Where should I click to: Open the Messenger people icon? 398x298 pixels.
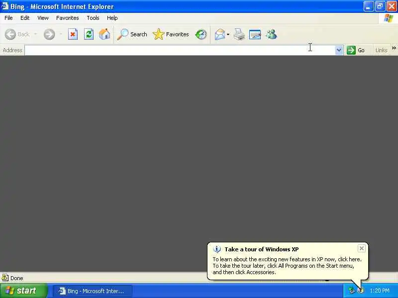(271, 34)
